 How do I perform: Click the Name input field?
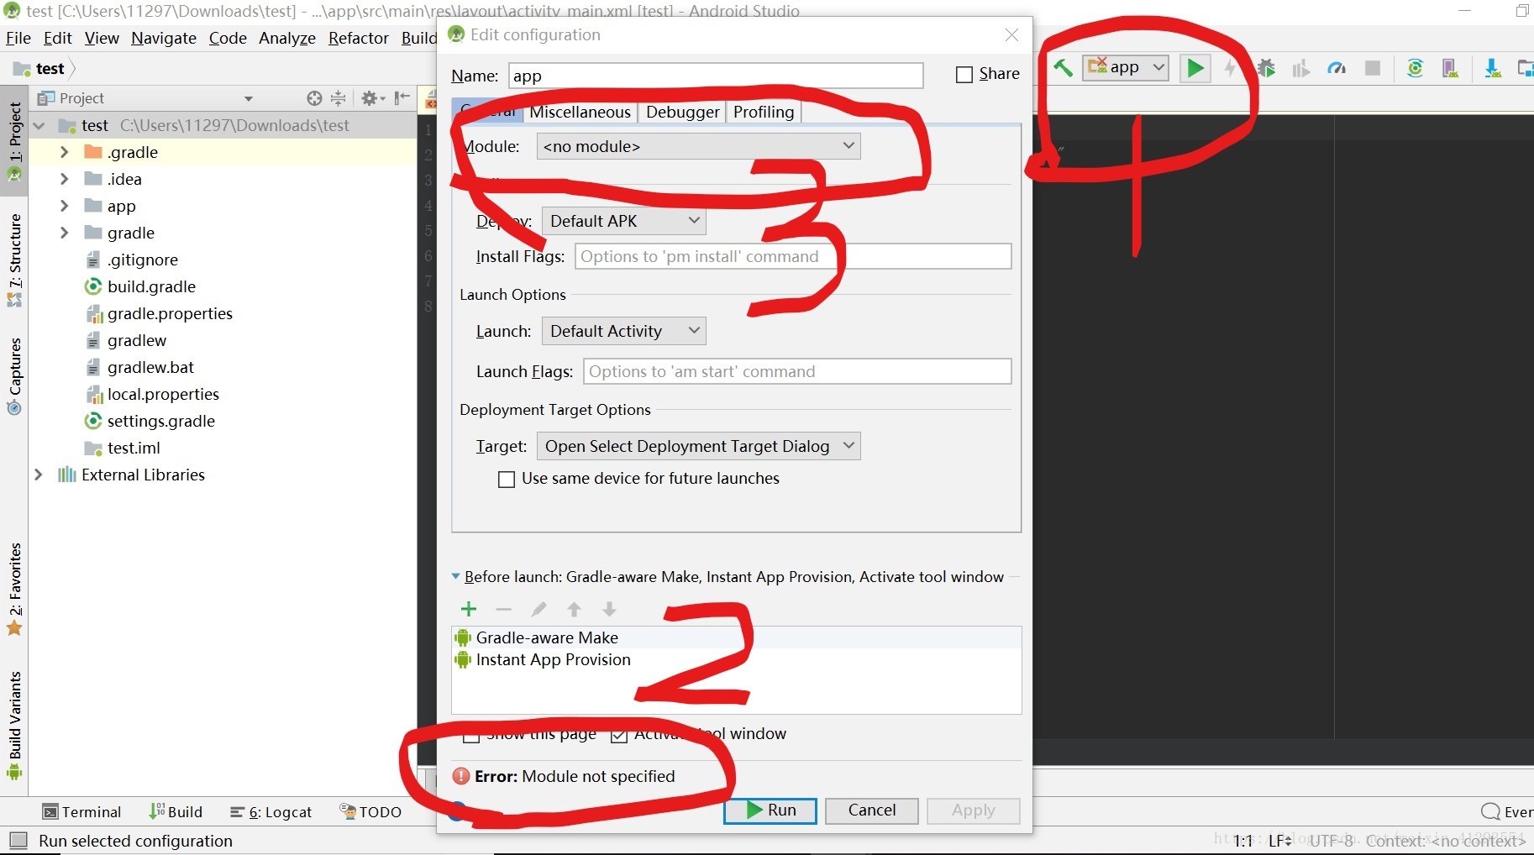tap(716, 76)
